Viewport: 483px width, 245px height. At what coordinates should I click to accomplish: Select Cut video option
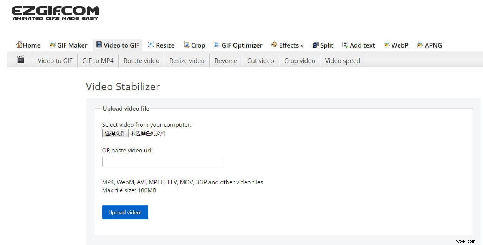[260, 60]
